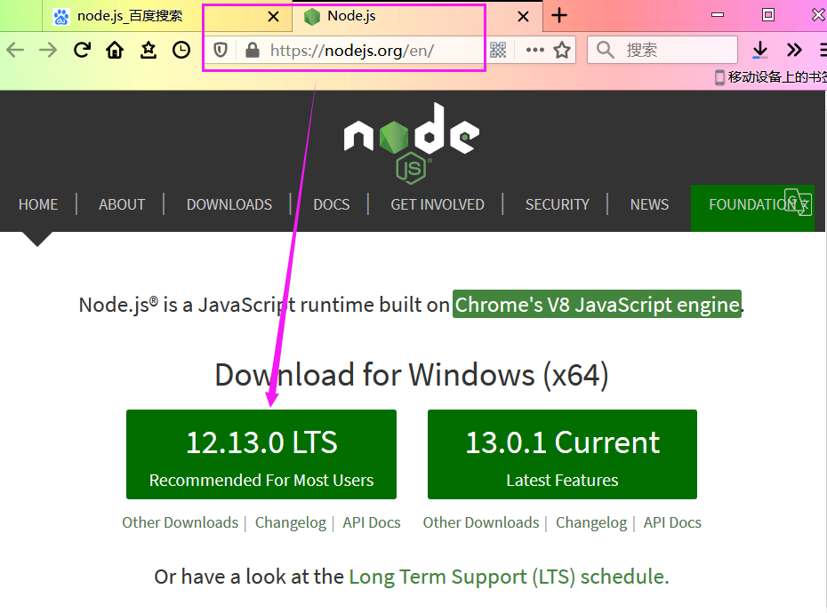Viewport: 827px width, 613px height.
Task: View Changelog for 12.13.0 LTS
Action: [291, 522]
